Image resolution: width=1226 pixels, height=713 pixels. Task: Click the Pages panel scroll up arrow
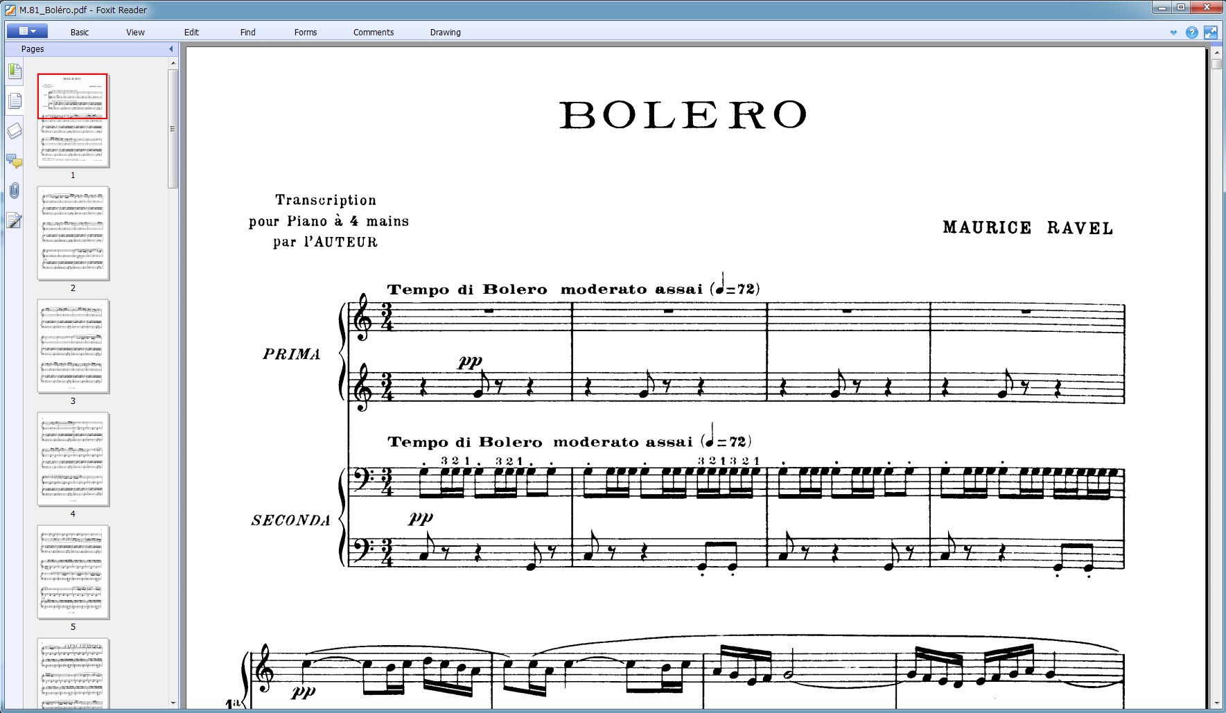click(x=173, y=63)
